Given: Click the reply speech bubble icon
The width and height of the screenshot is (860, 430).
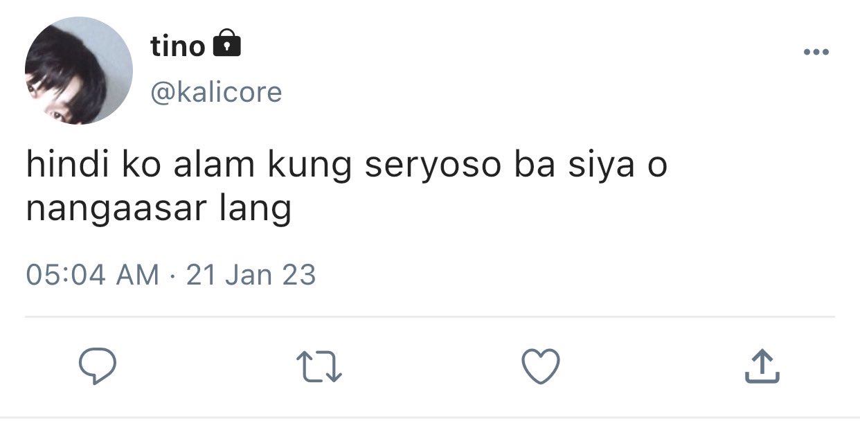Looking at the screenshot, I should pyautogui.click(x=97, y=366).
